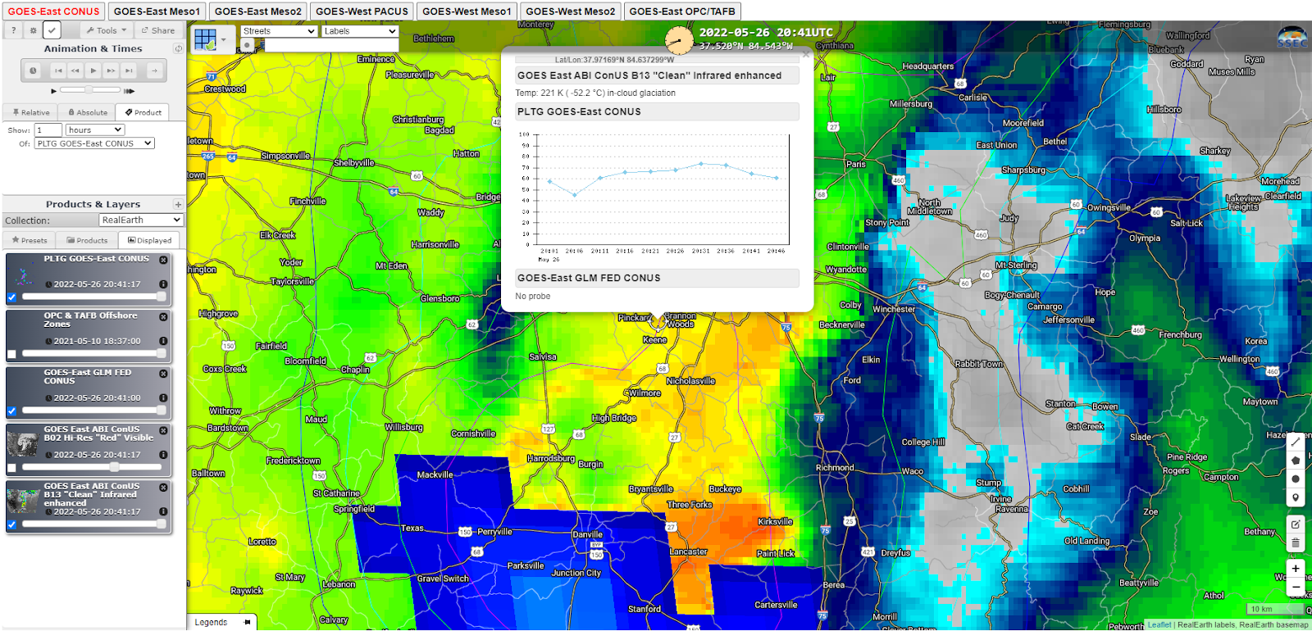Adjust opacity slider of PLTG GOES-East CONUS
The width and height of the screenshot is (1312, 631).
[x=93, y=297]
